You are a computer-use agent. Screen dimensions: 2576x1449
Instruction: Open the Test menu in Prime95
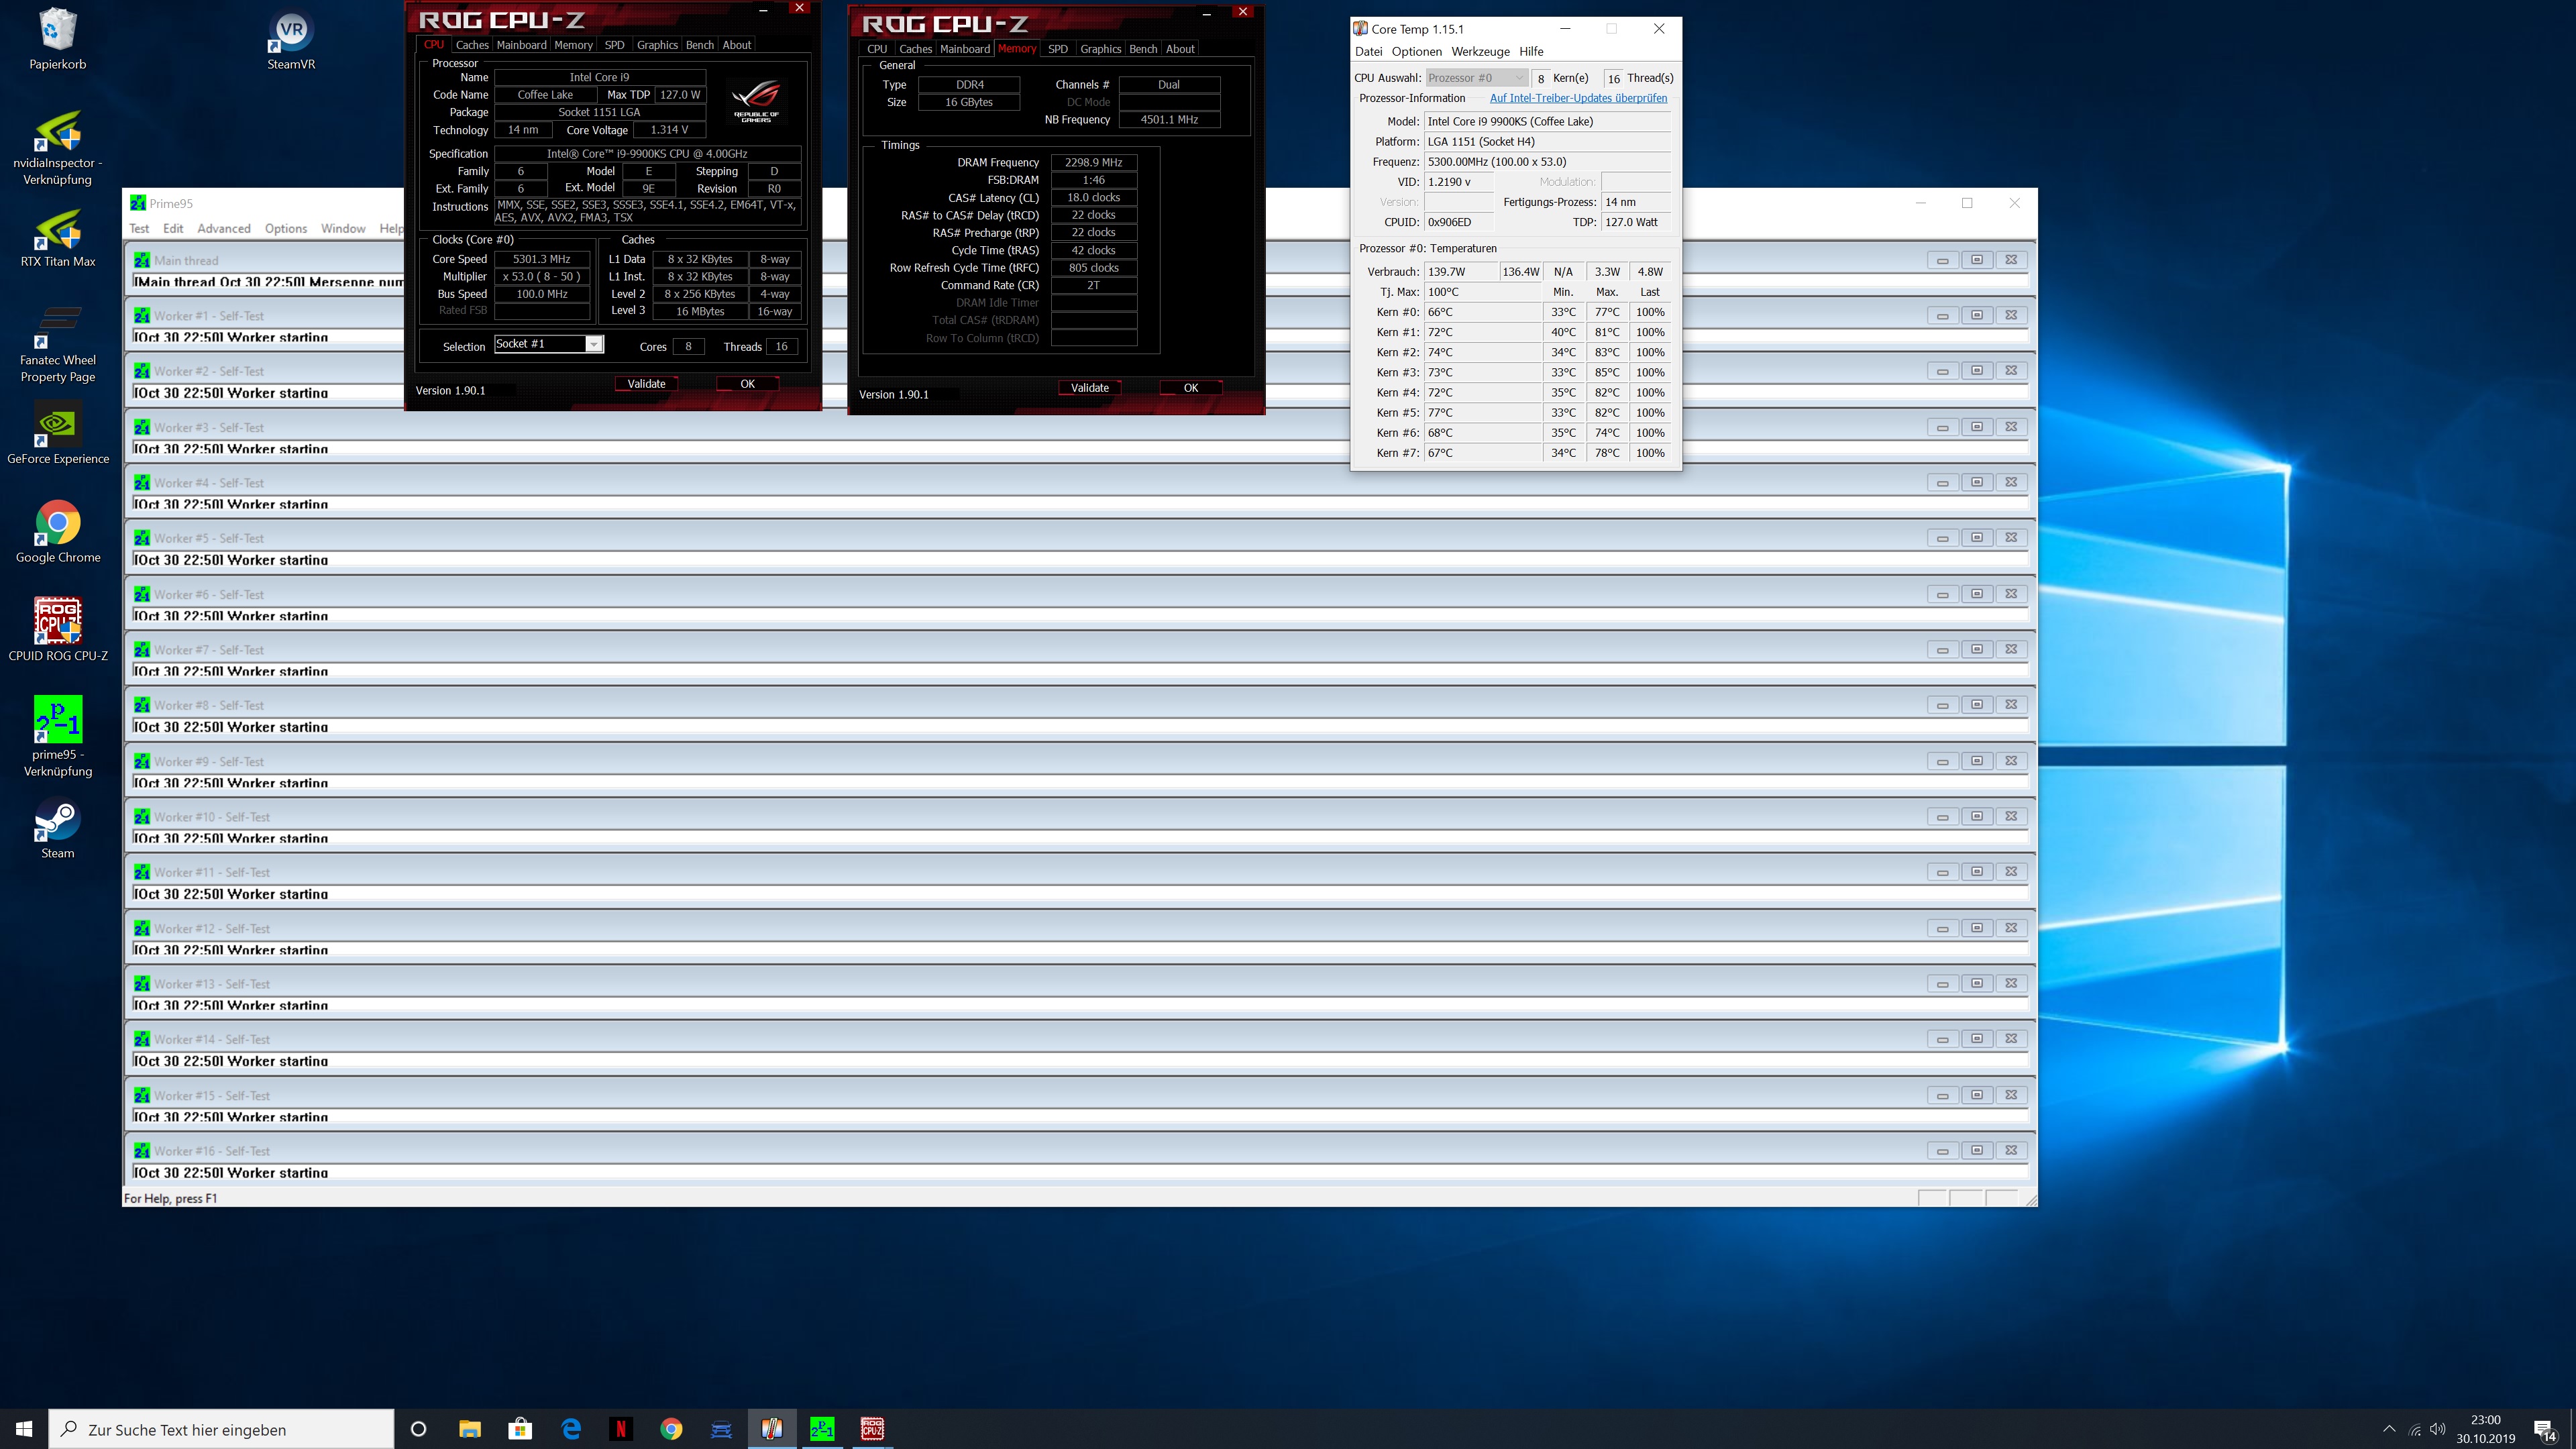140,228
